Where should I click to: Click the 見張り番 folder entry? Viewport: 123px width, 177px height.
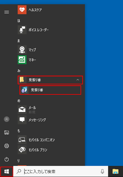[x=50, y=80]
